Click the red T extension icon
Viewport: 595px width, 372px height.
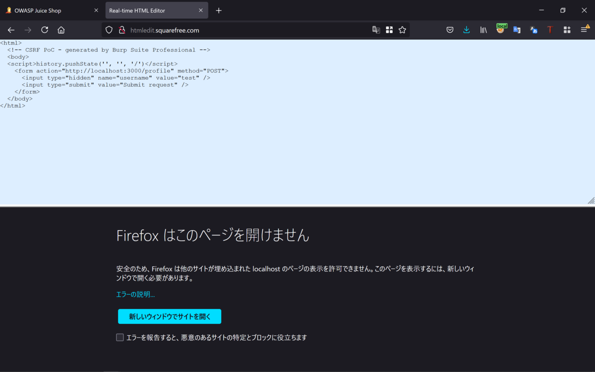click(x=550, y=30)
